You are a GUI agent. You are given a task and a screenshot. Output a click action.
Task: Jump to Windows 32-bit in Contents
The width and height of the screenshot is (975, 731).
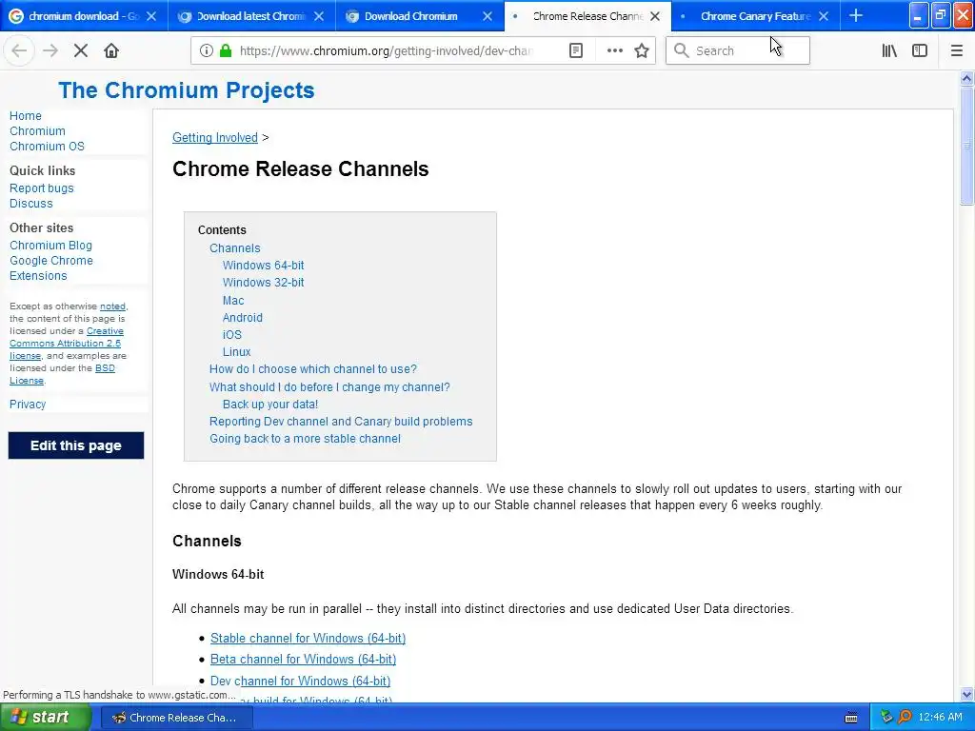[263, 282]
